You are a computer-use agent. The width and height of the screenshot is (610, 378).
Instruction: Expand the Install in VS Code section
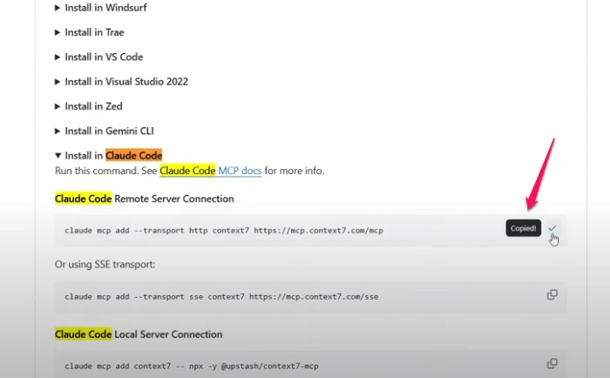point(98,57)
